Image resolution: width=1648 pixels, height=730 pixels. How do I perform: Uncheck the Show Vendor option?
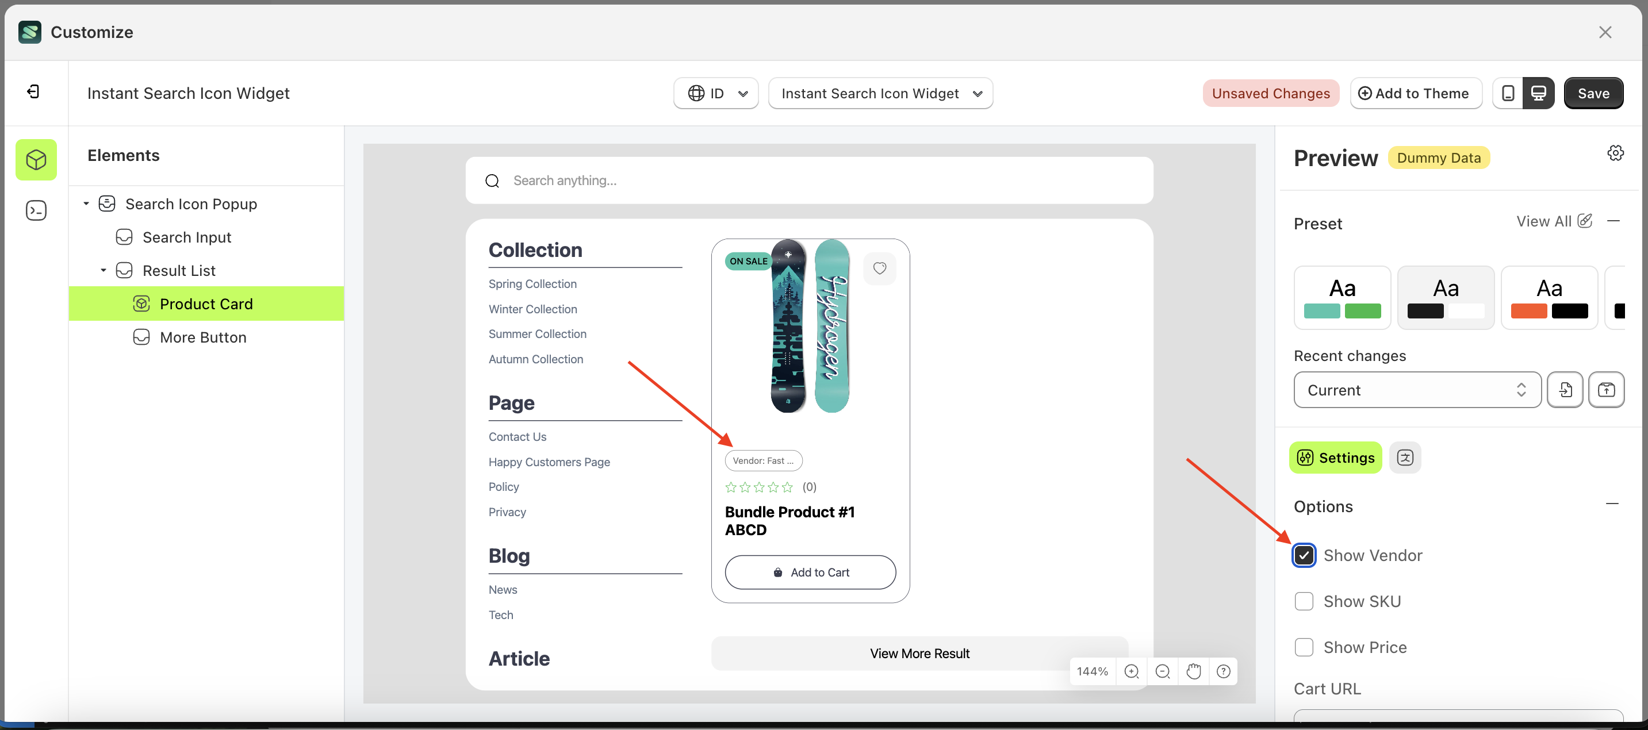pyautogui.click(x=1304, y=555)
